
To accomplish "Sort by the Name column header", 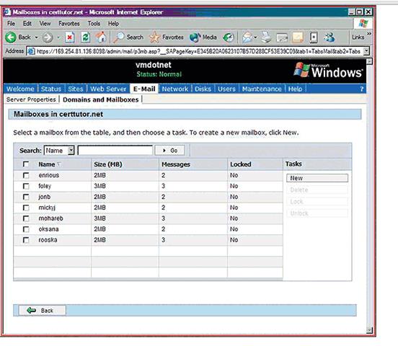I will (47, 164).
